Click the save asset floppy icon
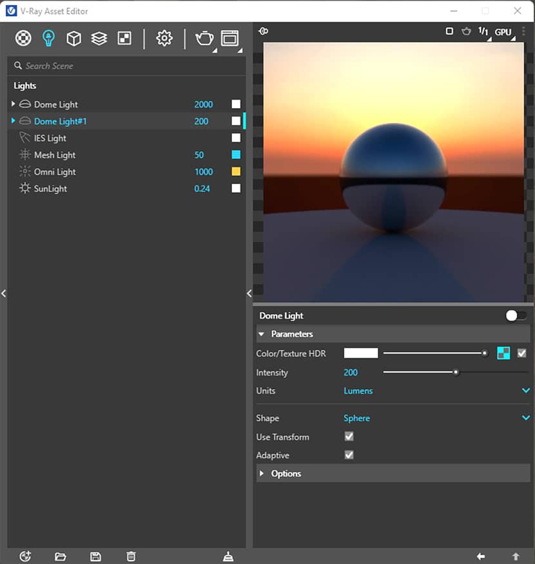Viewport: 535px width, 564px height. click(95, 556)
